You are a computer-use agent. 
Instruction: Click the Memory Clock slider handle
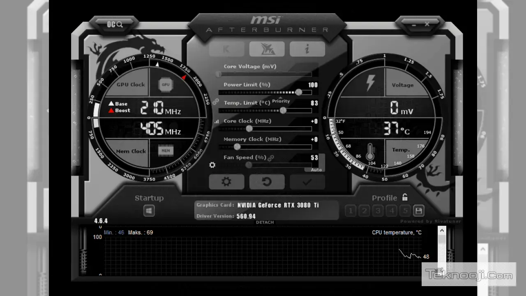[237, 147]
